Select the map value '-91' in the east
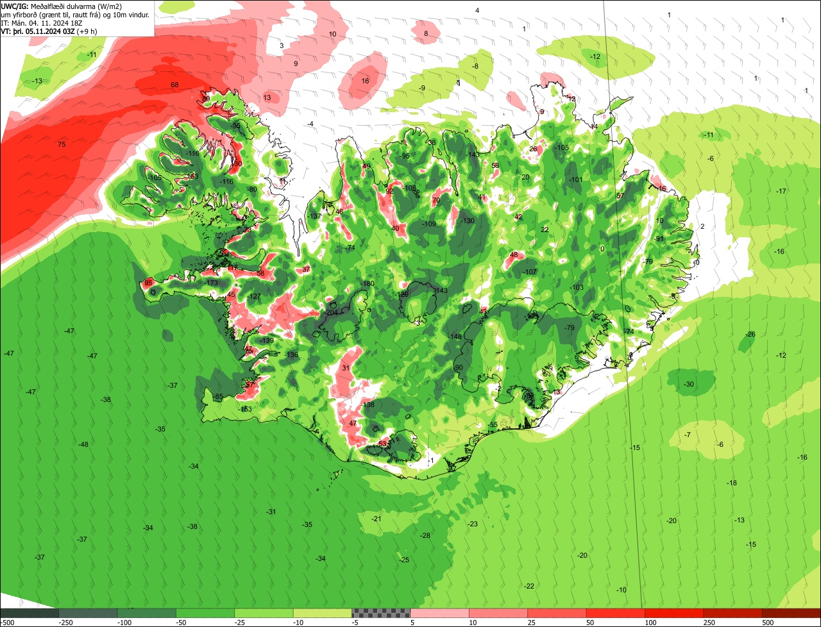The image size is (821, 627). pyautogui.click(x=659, y=238)
